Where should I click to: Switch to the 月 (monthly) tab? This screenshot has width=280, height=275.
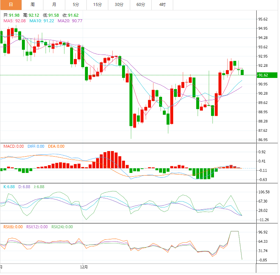(x=54, y=5)
